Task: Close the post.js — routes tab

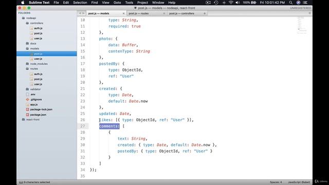Action: pos(164,13)
